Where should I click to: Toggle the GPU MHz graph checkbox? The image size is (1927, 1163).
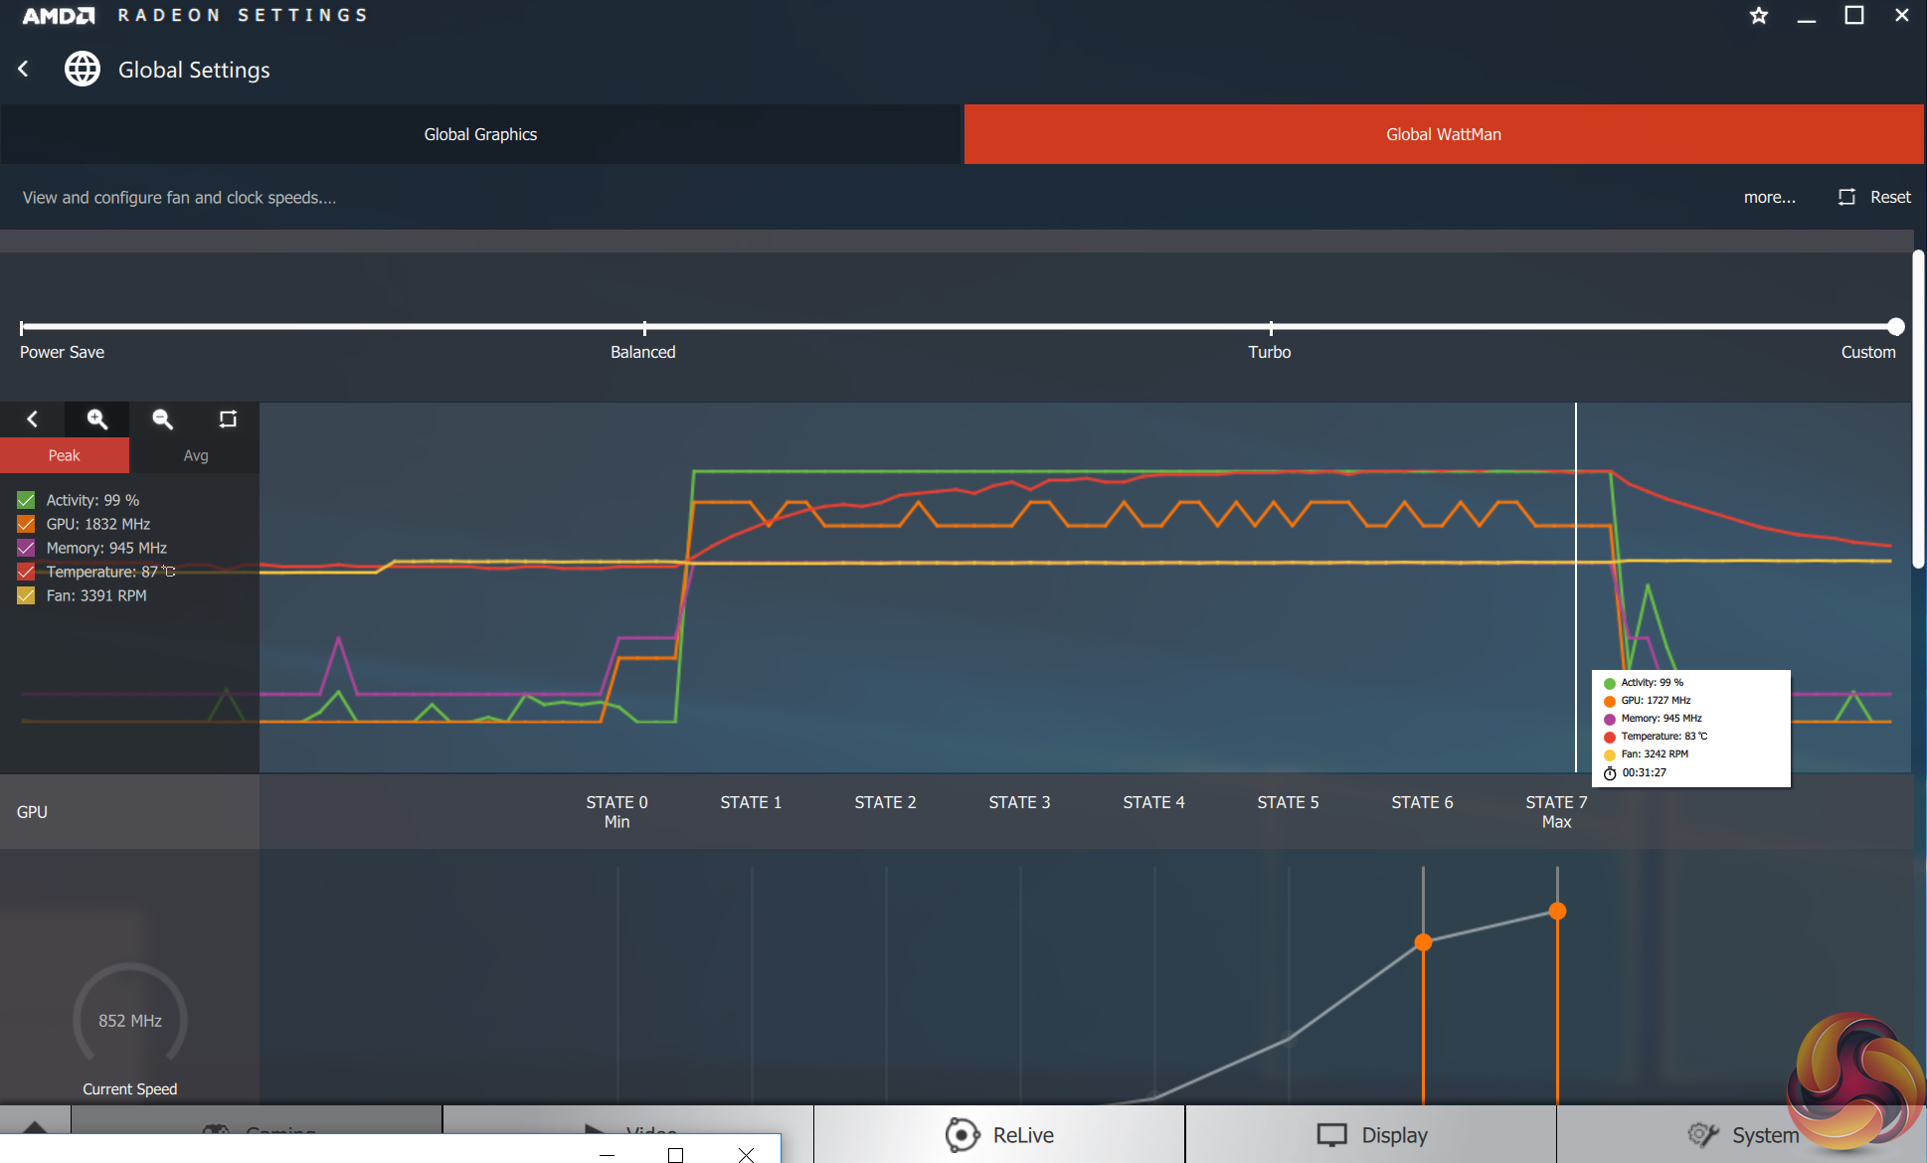click(x=26, y=524)
